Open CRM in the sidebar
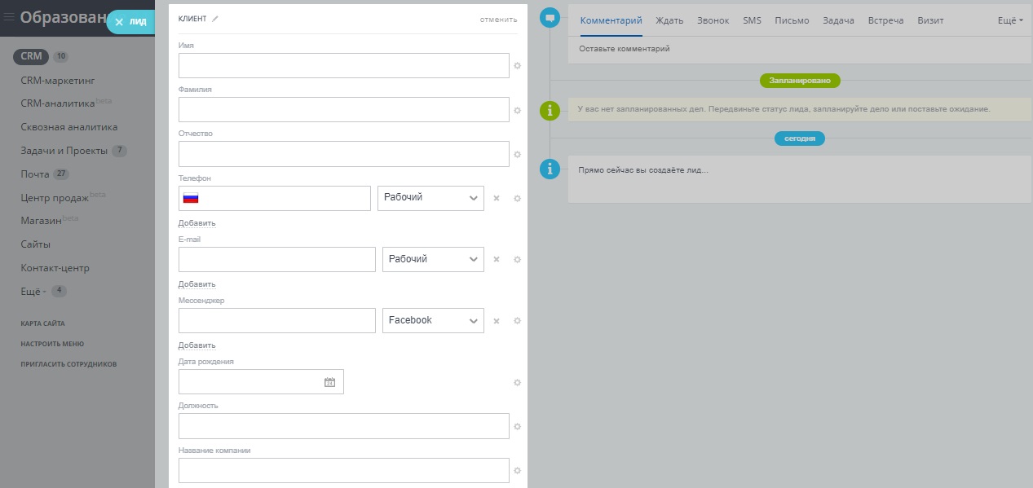 click(31, 56)
